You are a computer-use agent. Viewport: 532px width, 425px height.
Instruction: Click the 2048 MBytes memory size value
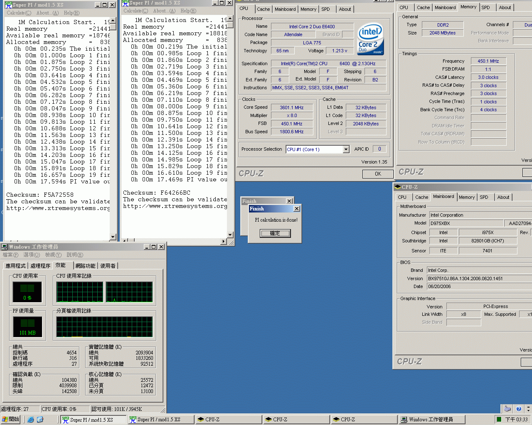[x=443, y=33]
